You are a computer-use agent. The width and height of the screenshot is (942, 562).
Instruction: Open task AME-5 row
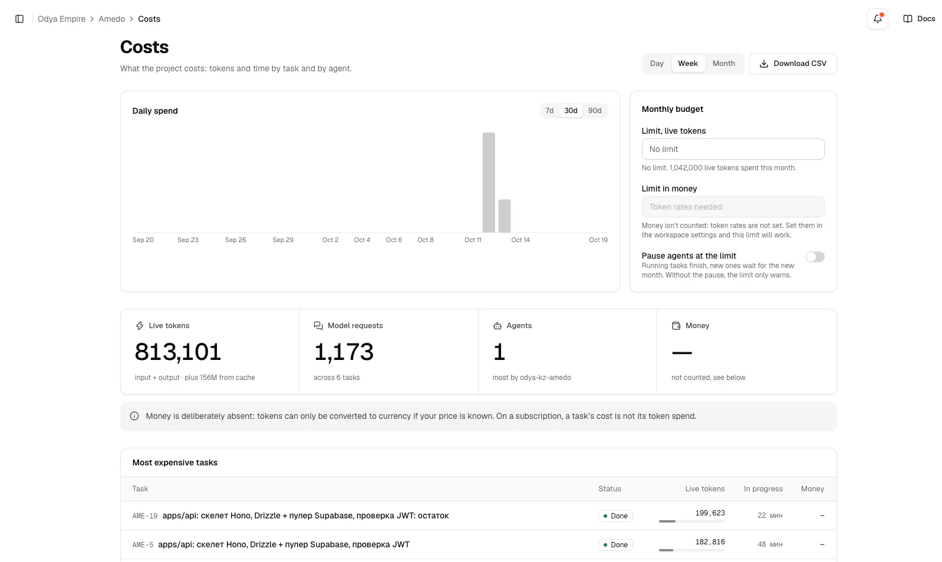[x=478, y=544]
